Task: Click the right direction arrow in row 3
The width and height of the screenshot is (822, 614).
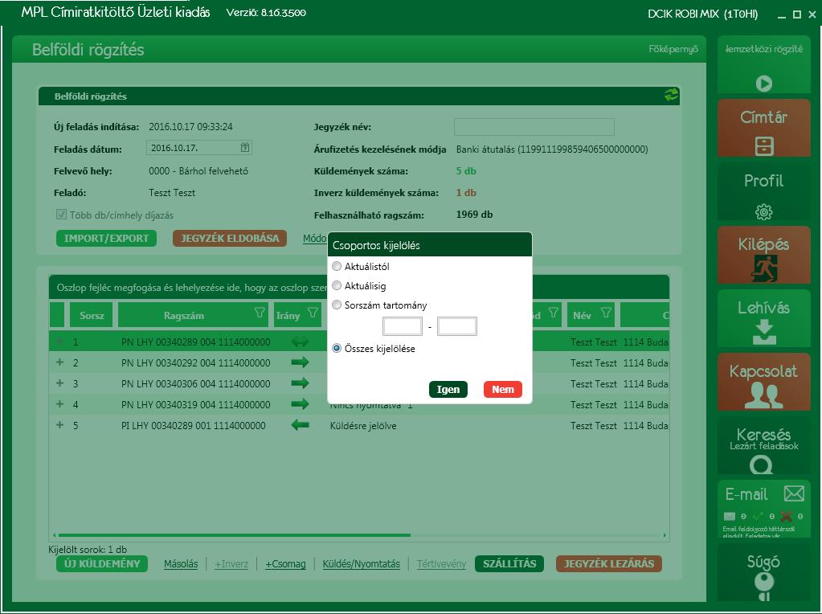Action: click(x=300, y=383)
